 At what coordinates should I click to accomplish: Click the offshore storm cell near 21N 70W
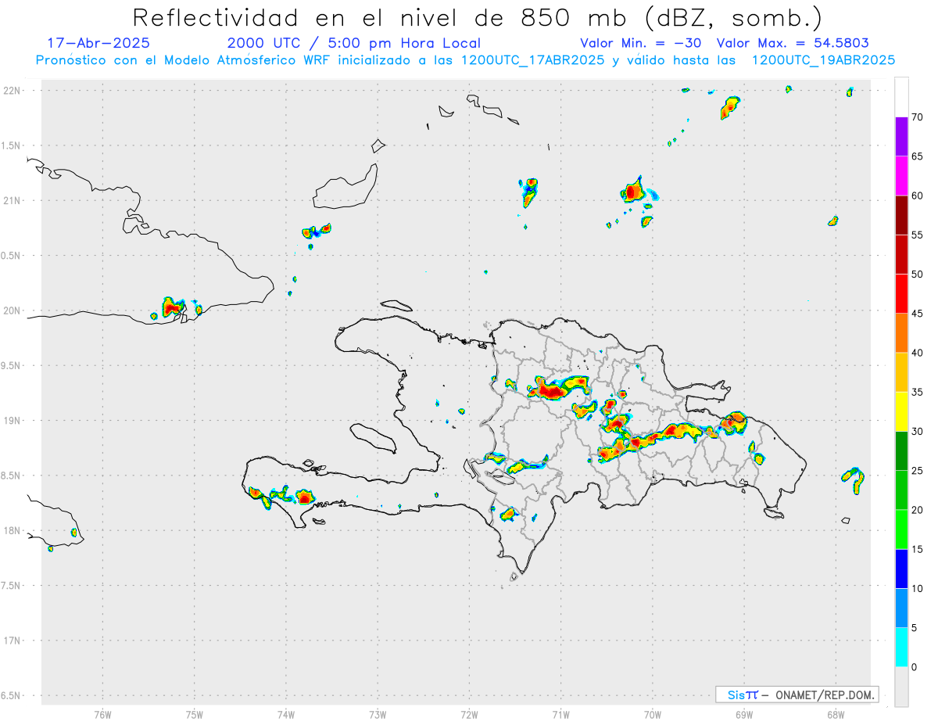(x=634, y=190)
